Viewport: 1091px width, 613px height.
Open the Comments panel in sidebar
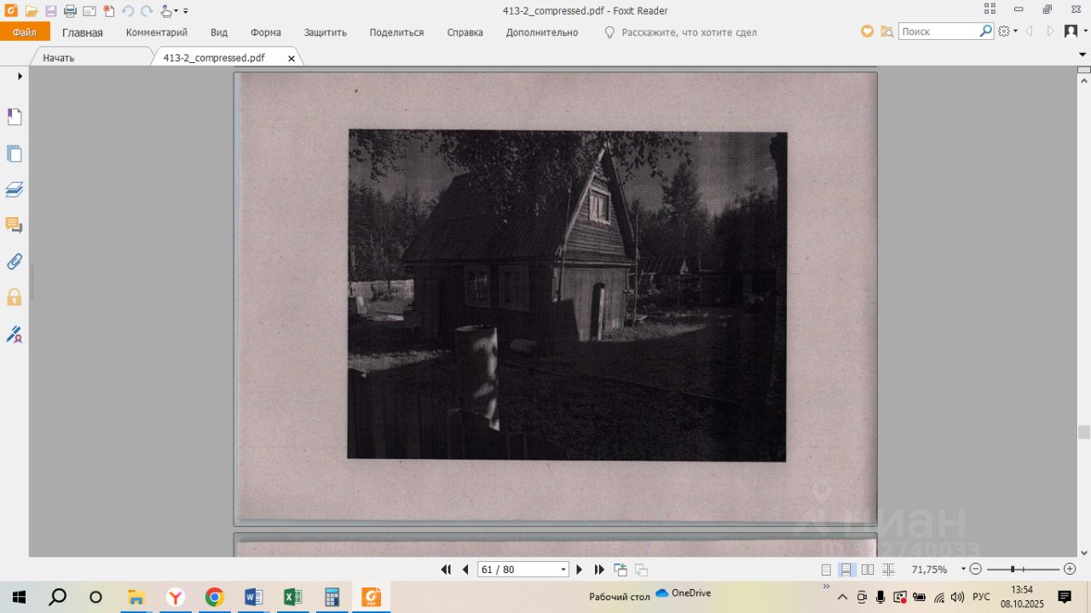point(14,225)
